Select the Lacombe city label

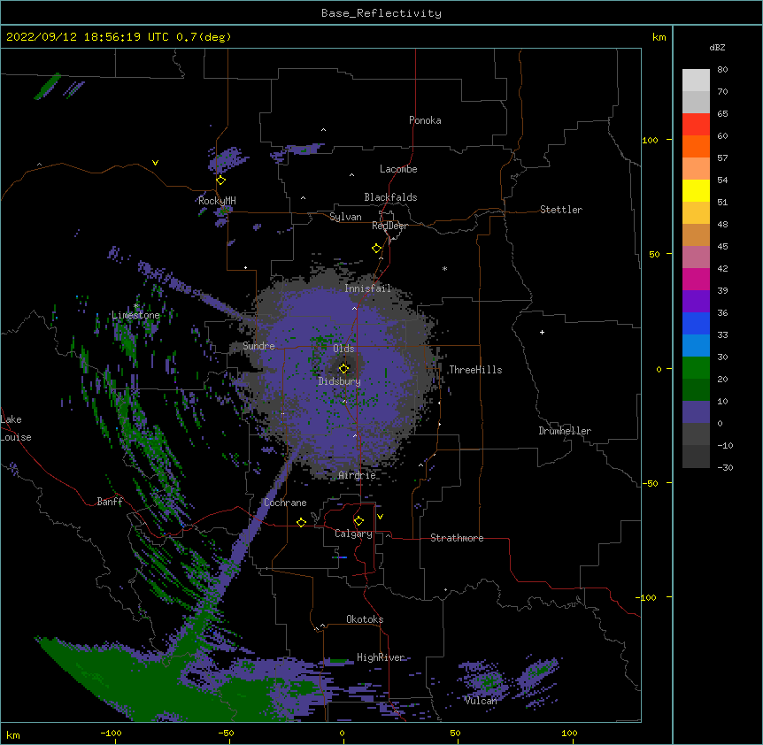pos(398,169)
